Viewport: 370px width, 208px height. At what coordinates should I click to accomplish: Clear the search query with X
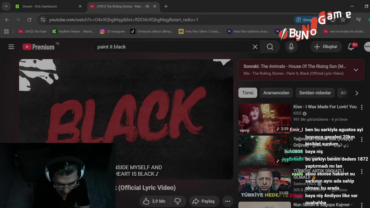[x=255, y=47]
